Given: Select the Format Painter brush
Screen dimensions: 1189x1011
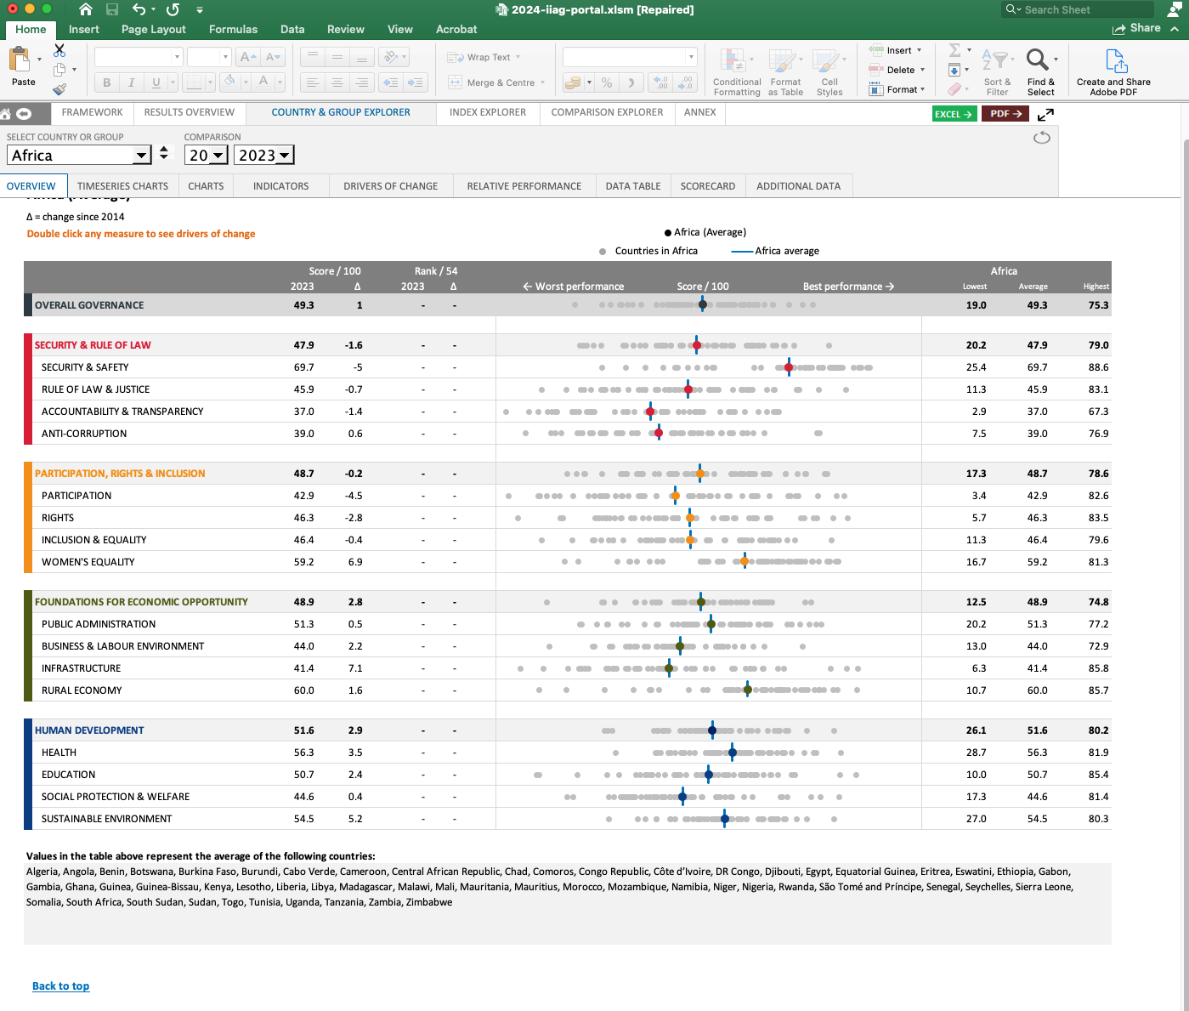Looking at the screenshot, I should pos(59,89).
